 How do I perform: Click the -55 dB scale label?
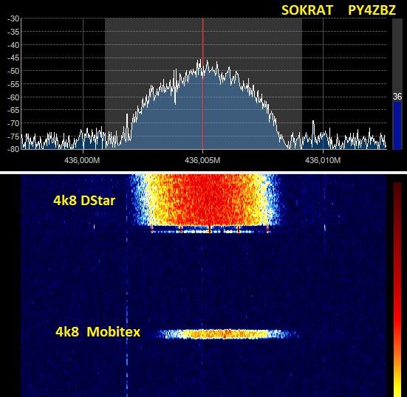pos(13,84)
